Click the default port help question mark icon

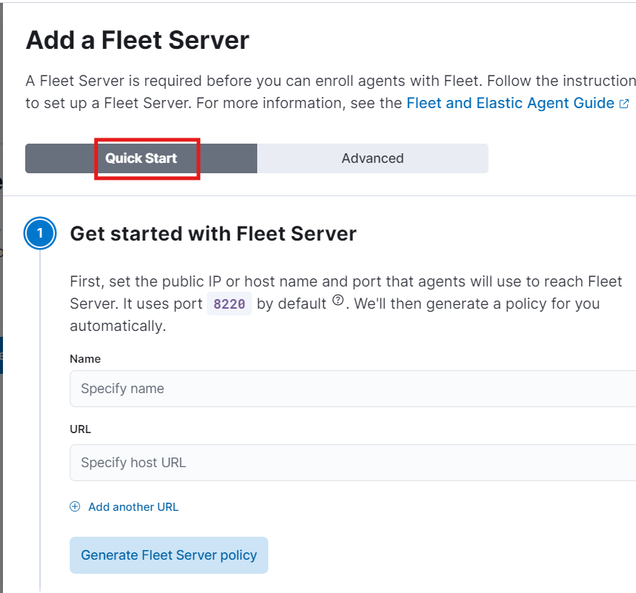tap(338, 300)
